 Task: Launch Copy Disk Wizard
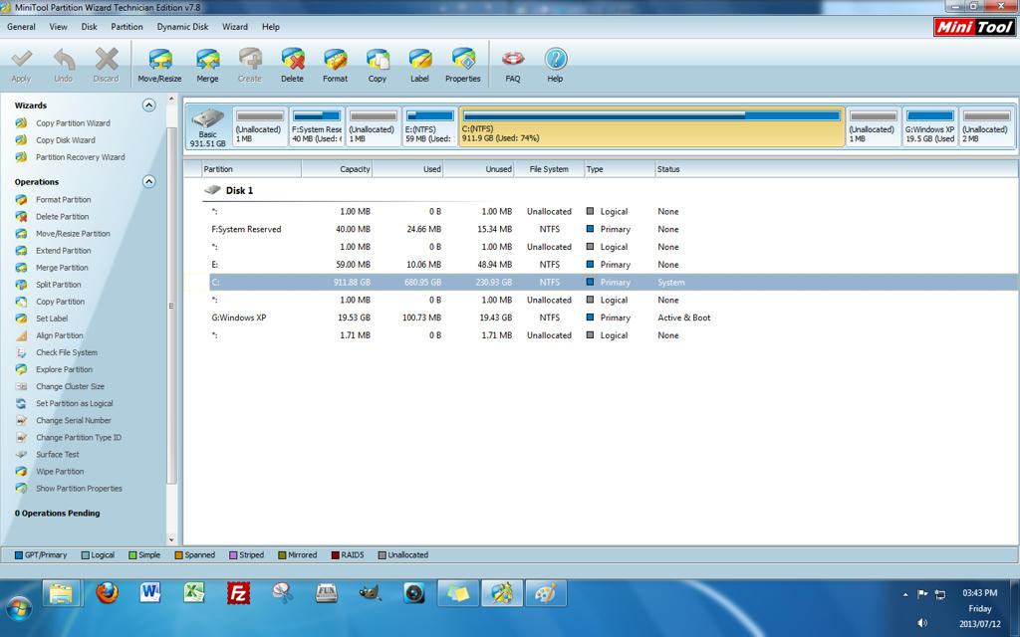click(x=65, y=139)
